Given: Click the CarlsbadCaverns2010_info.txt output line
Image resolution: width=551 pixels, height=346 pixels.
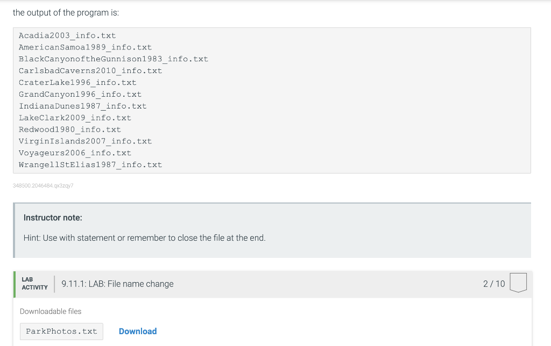Looking at the screenshot, I should (90, 71).
